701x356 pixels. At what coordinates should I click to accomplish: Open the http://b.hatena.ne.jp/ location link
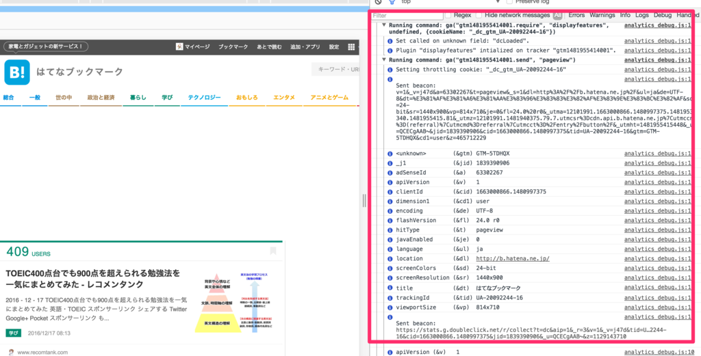pyautogui.click(x=512, y=259)
